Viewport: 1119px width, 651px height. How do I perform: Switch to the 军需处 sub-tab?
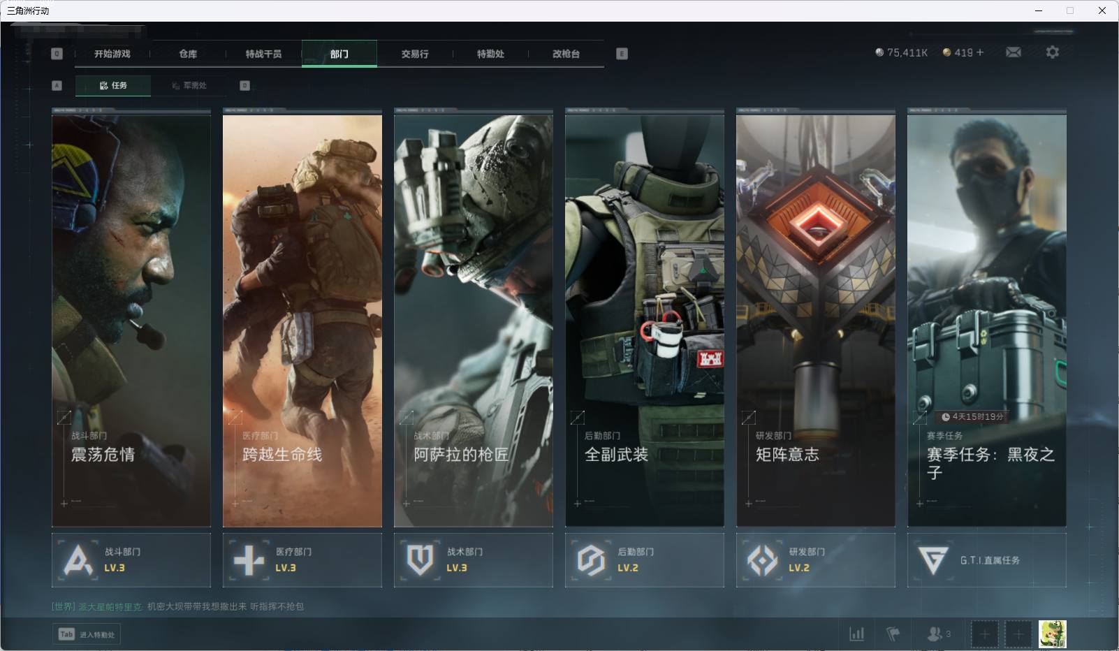[189, 85]
